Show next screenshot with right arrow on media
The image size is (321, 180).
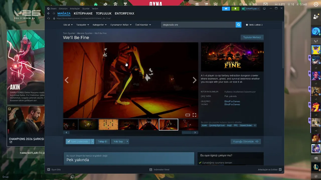(195, 80)
